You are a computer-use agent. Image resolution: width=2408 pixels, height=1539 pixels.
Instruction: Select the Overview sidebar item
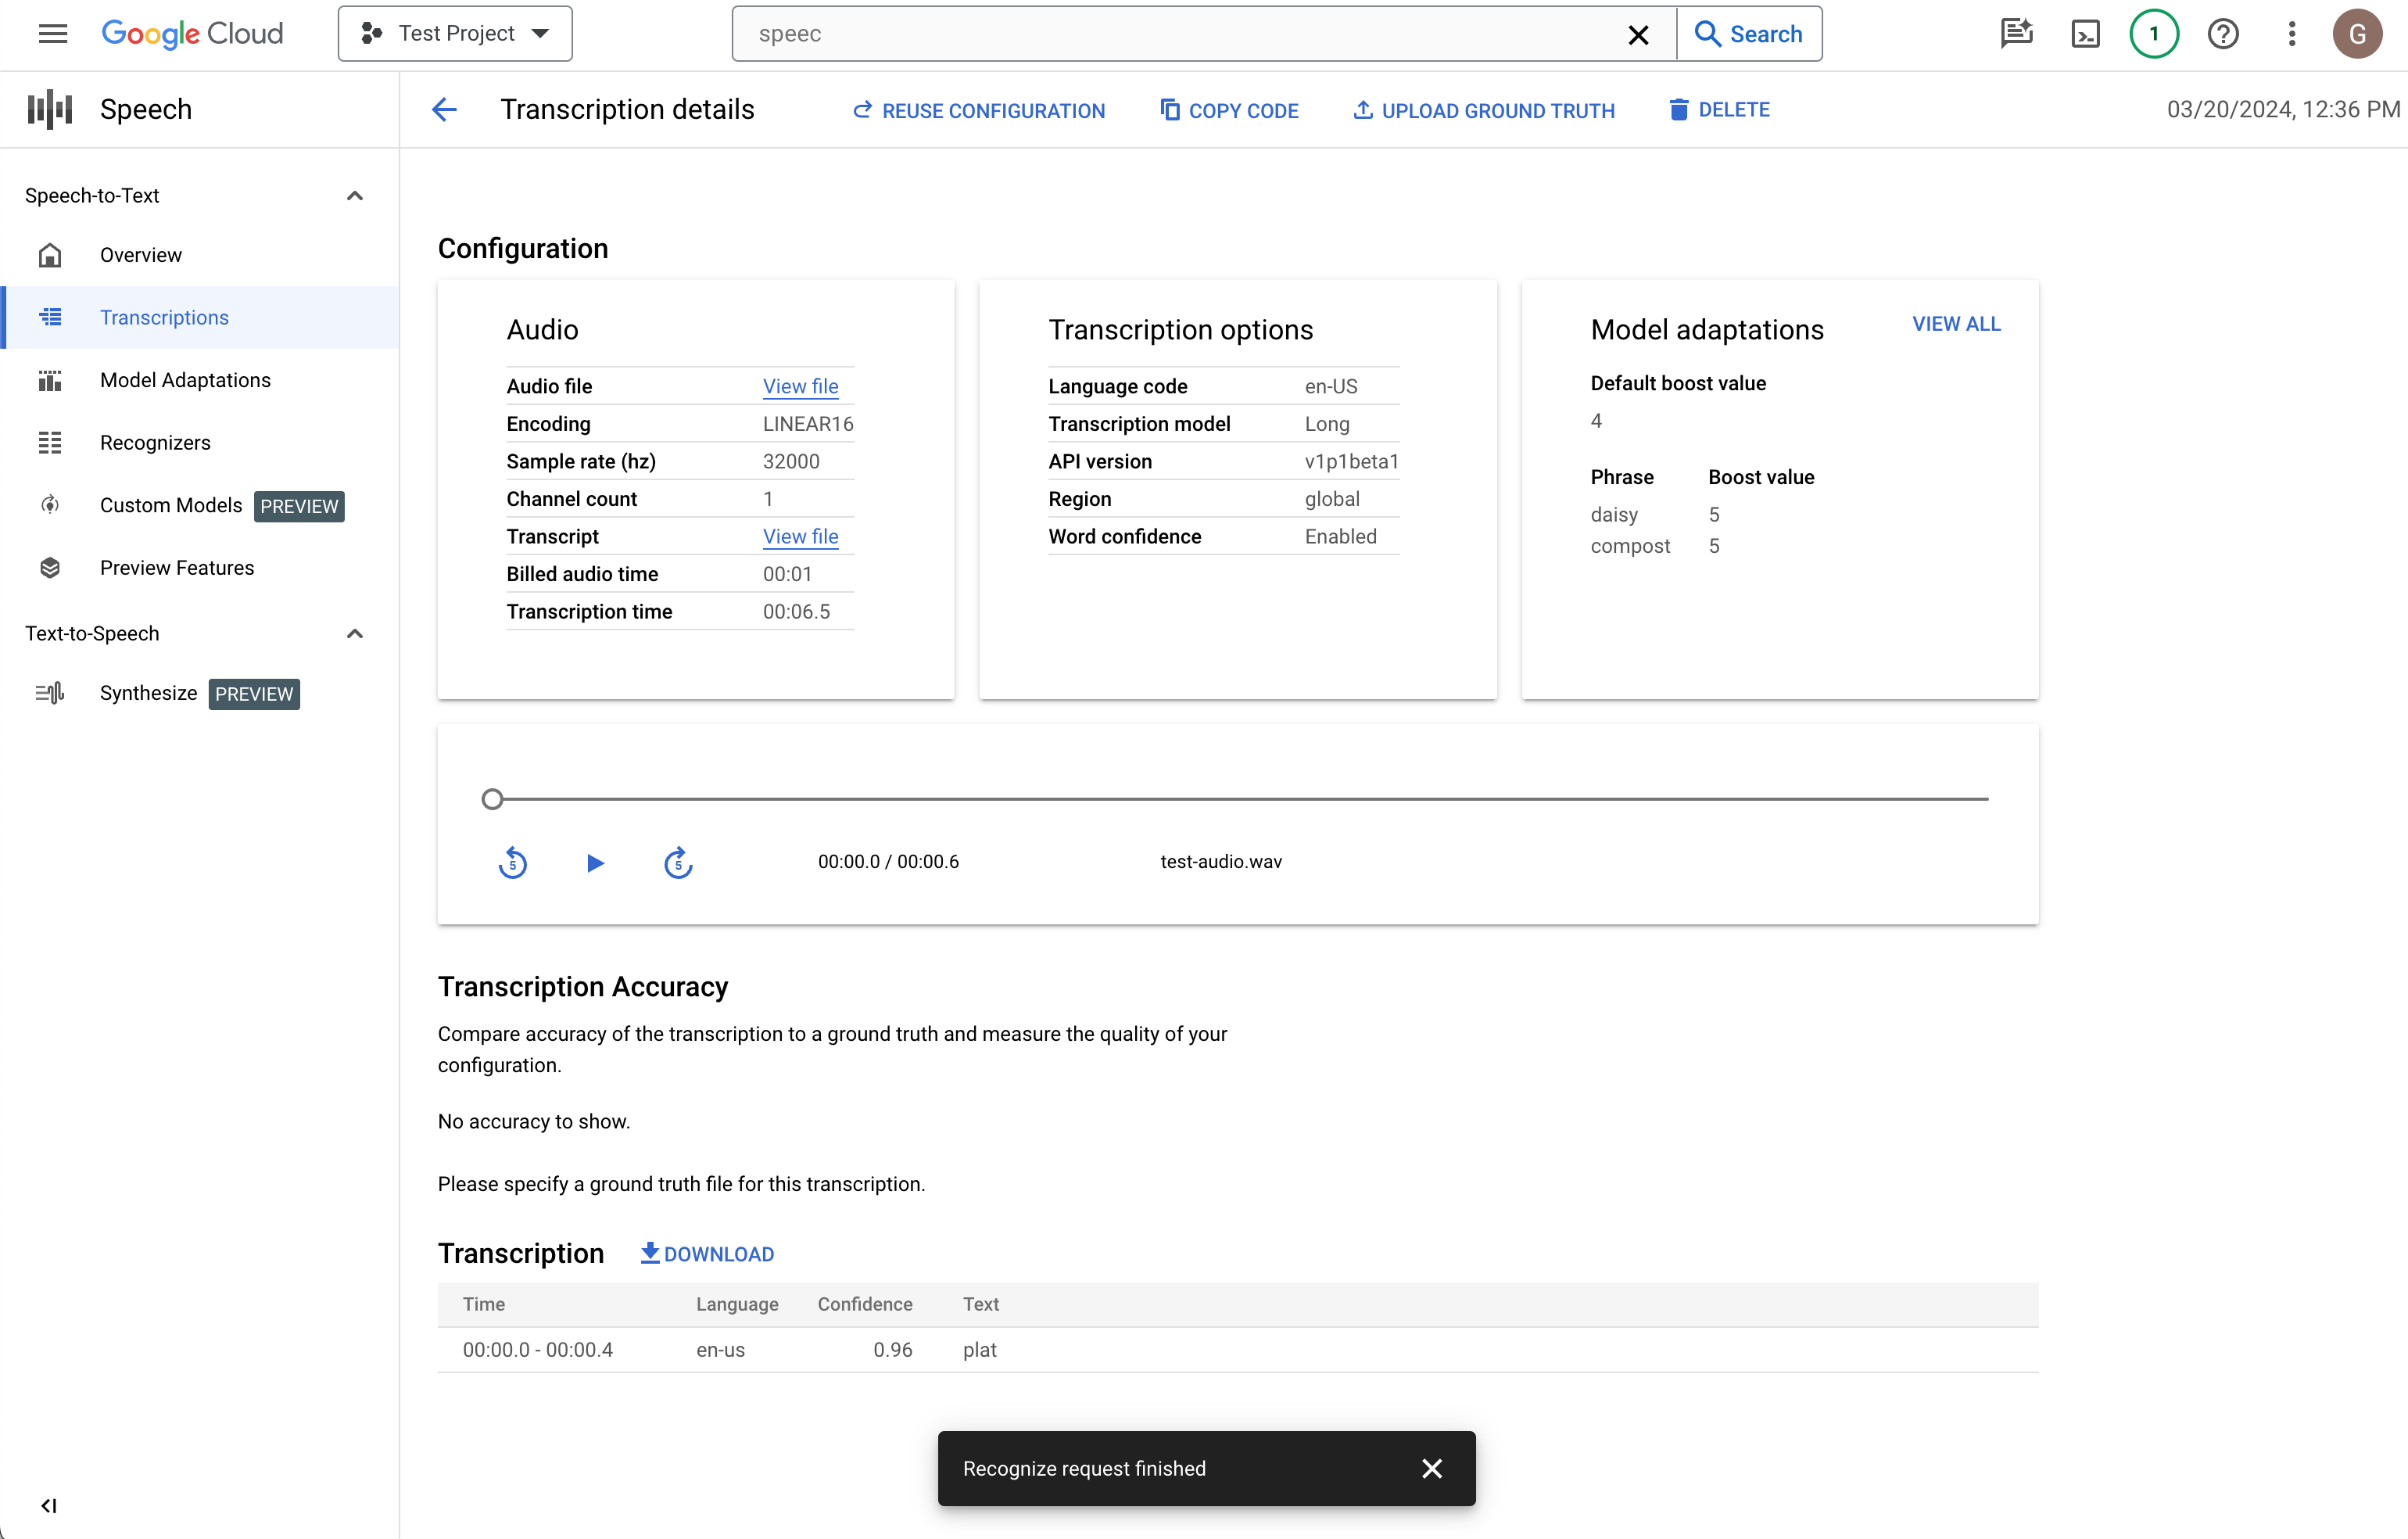coord(141,254)
